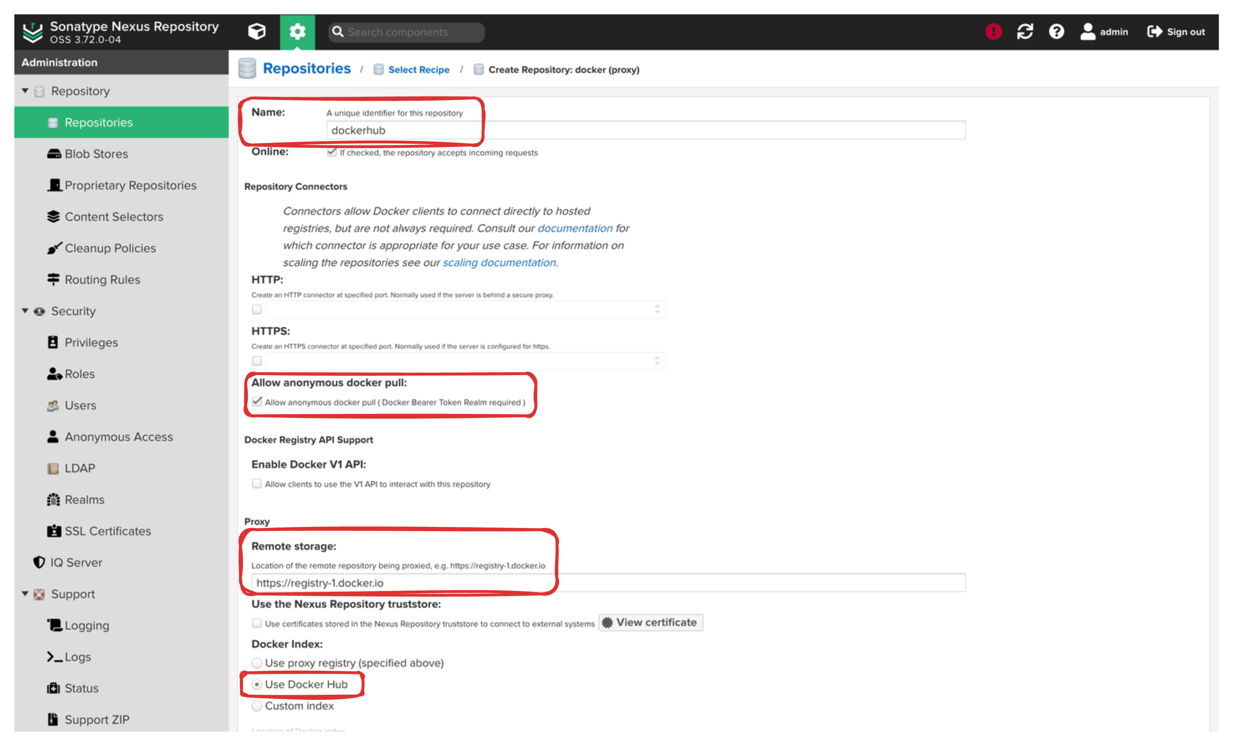Enable Docker V1 API checkbox
Screen dimensions: 1233x746
click(257, 483)
